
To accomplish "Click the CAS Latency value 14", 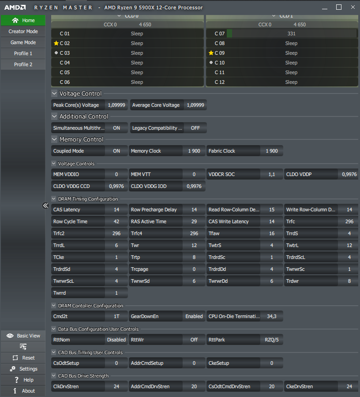I will 116,210.
